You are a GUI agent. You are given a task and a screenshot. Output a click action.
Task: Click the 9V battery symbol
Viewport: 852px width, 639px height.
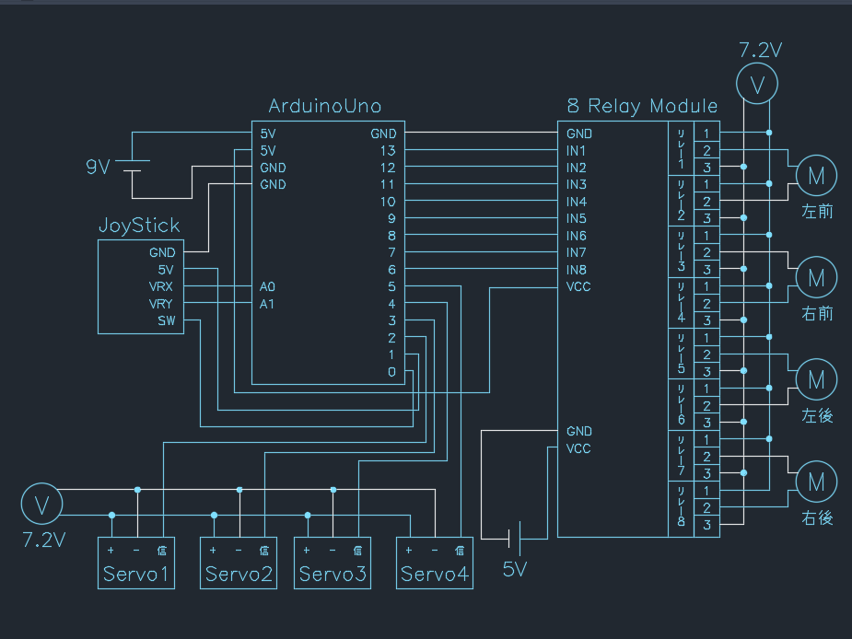136,167
